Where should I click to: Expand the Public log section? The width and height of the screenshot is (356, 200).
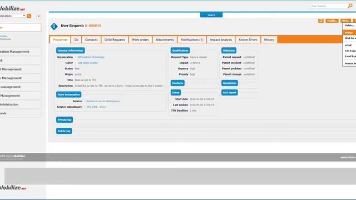[x=64, y=131]
